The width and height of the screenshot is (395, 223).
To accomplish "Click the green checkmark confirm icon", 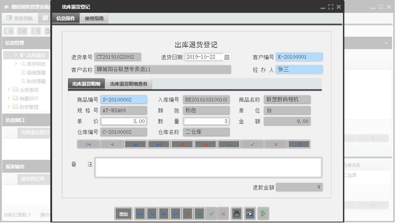I will [x=252, y=144].
